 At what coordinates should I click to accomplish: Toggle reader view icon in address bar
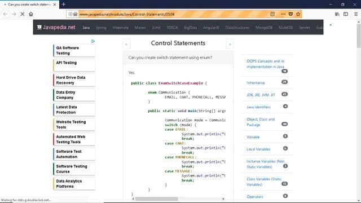tap(272, 14)
